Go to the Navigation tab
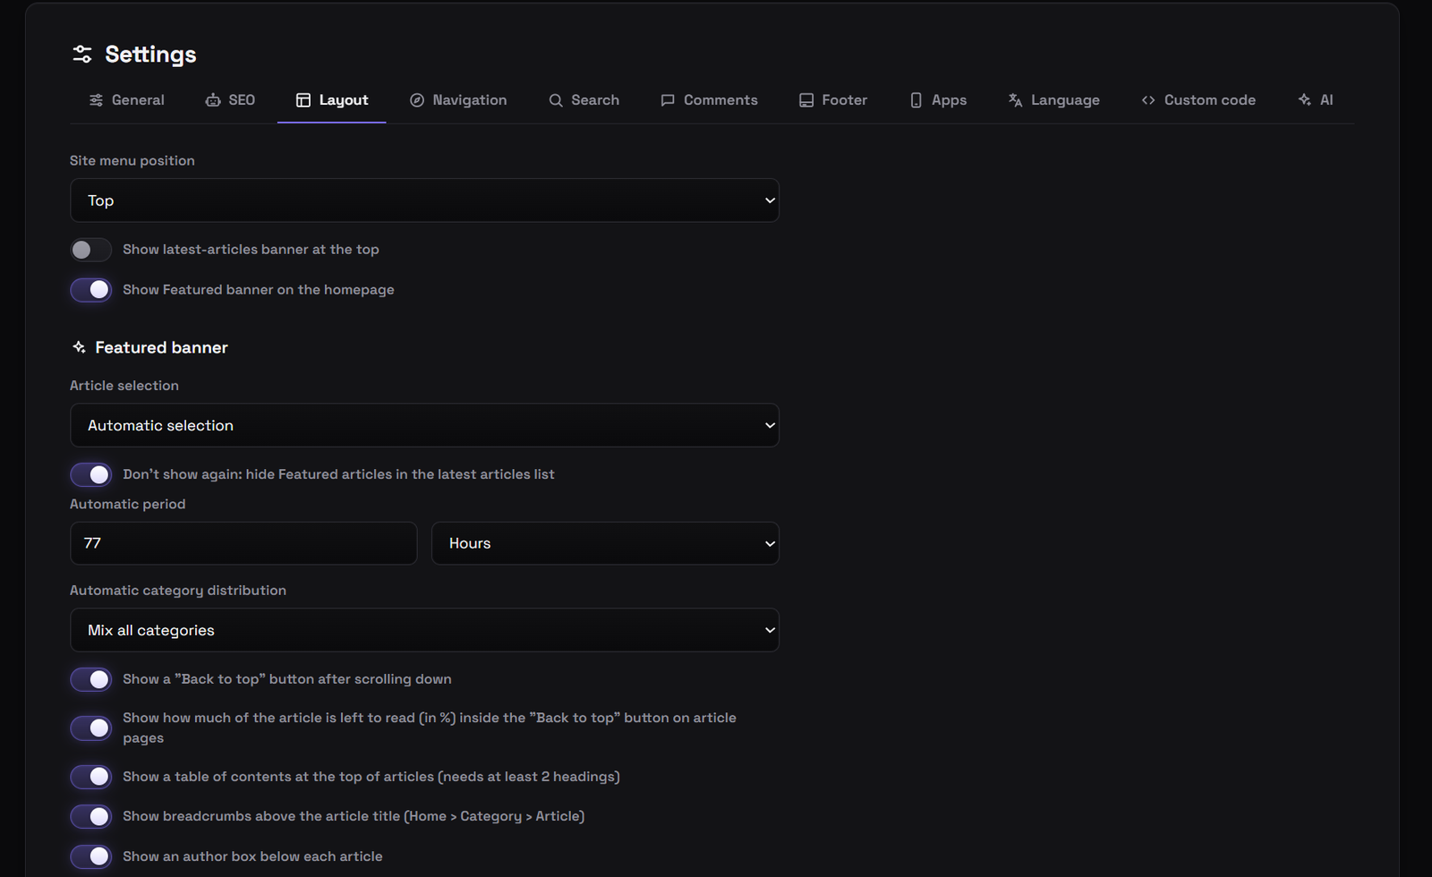1432x877 pixels. coord(458,100)
